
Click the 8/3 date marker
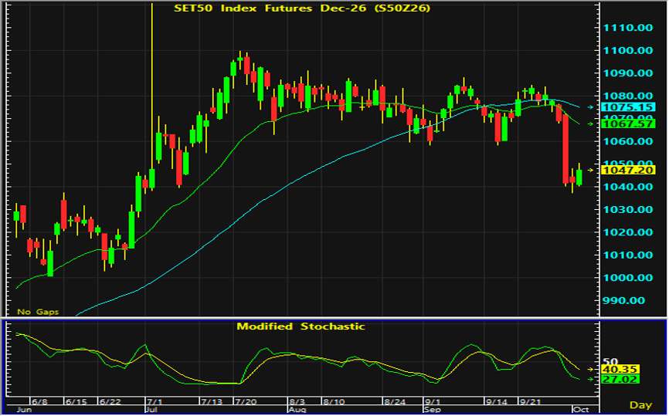coord(297,402)
